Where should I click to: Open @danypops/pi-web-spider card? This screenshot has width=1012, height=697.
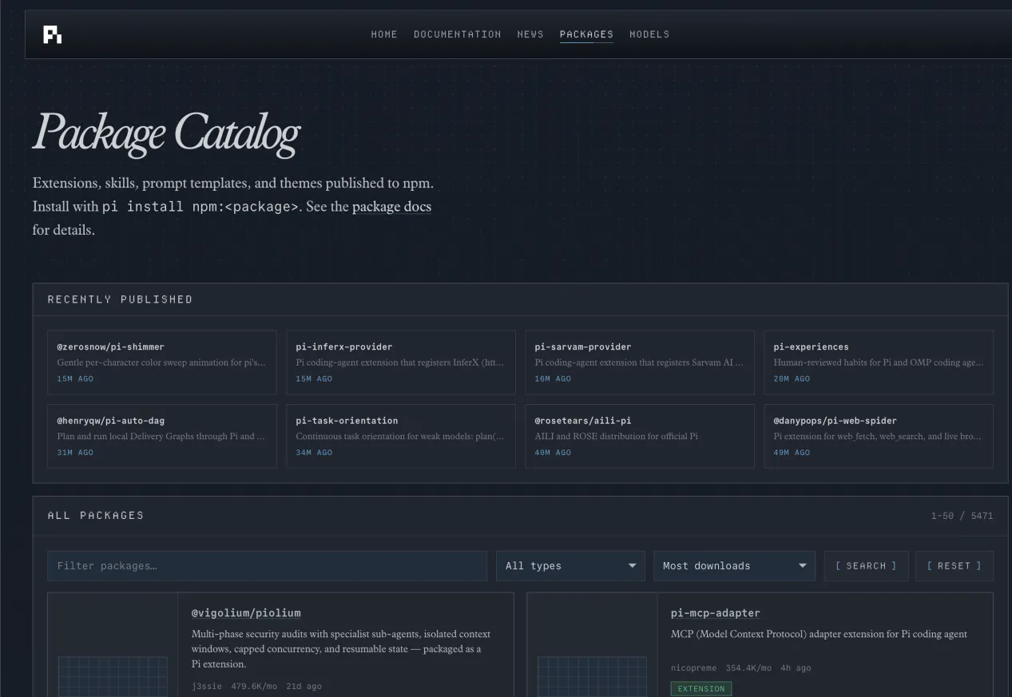coord(879,436)
